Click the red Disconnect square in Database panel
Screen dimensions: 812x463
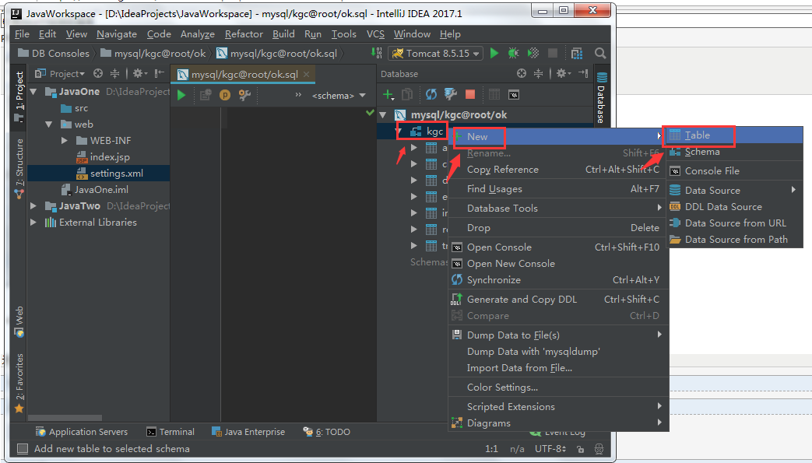[470, 94]
